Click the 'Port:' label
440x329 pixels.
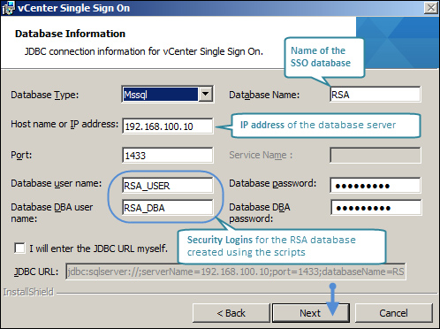[21, 155]
